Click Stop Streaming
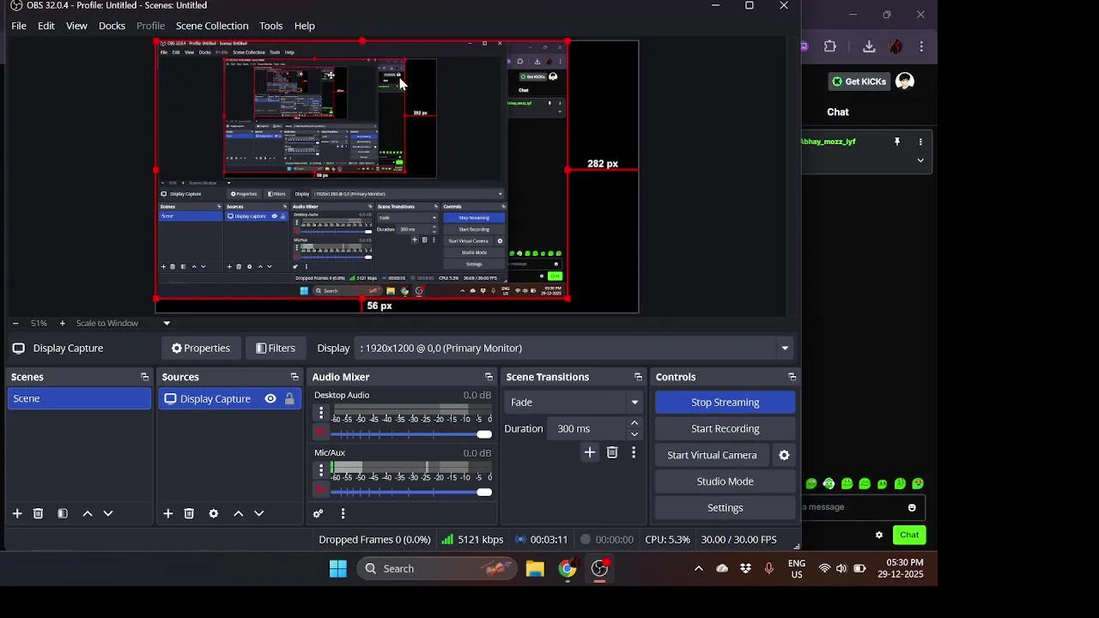 pyautogui.click(x=725, y=402)
